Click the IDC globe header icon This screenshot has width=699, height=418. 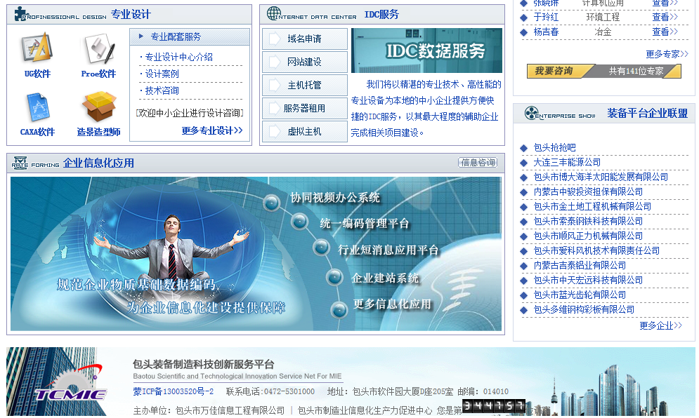274,15
